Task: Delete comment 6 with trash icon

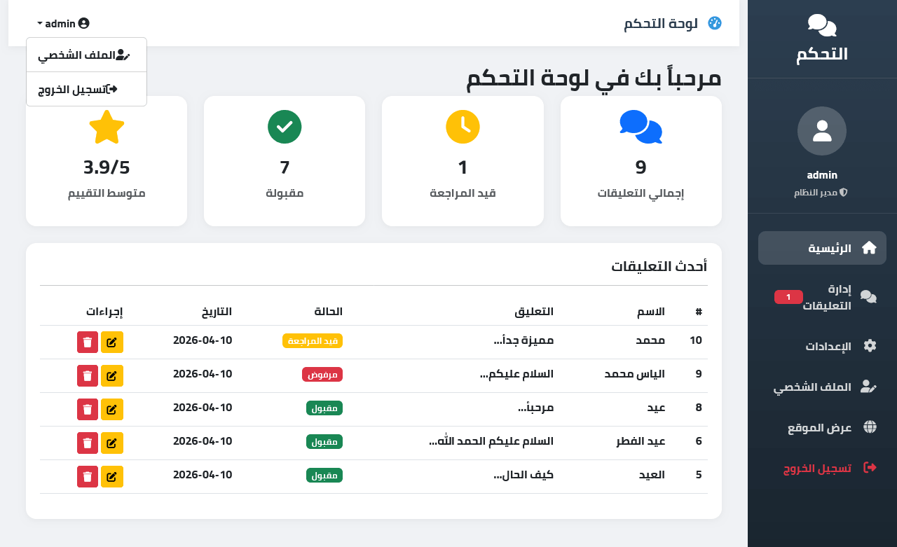Action: tap(88, 443)
